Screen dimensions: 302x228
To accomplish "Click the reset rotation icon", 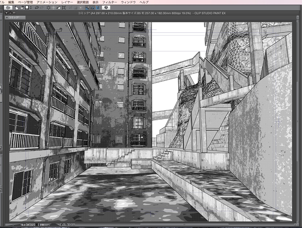I will coord(70,225).
